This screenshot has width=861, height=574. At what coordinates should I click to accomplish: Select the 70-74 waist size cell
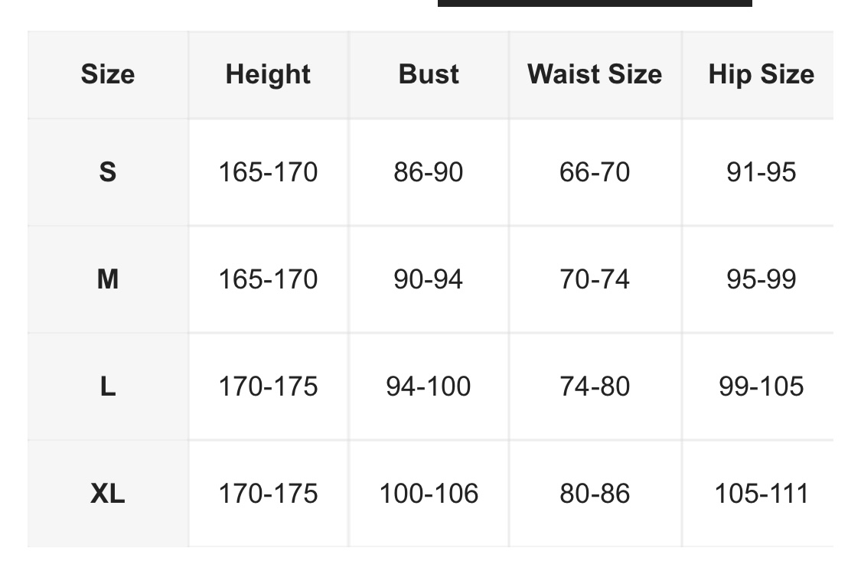click(595, 279)
